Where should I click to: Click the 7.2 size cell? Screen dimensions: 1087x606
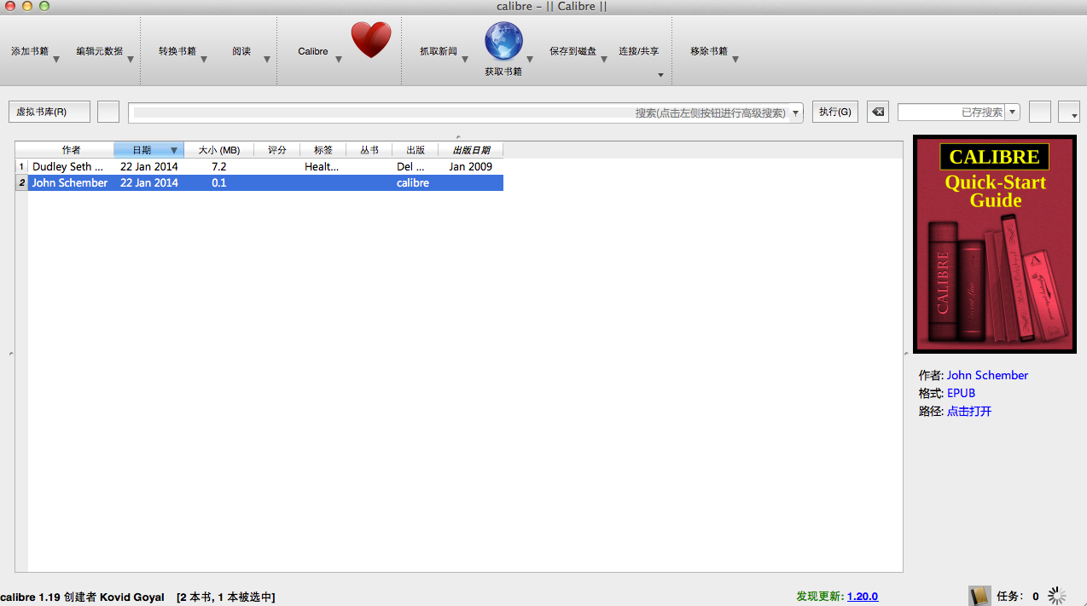(219, 167)
